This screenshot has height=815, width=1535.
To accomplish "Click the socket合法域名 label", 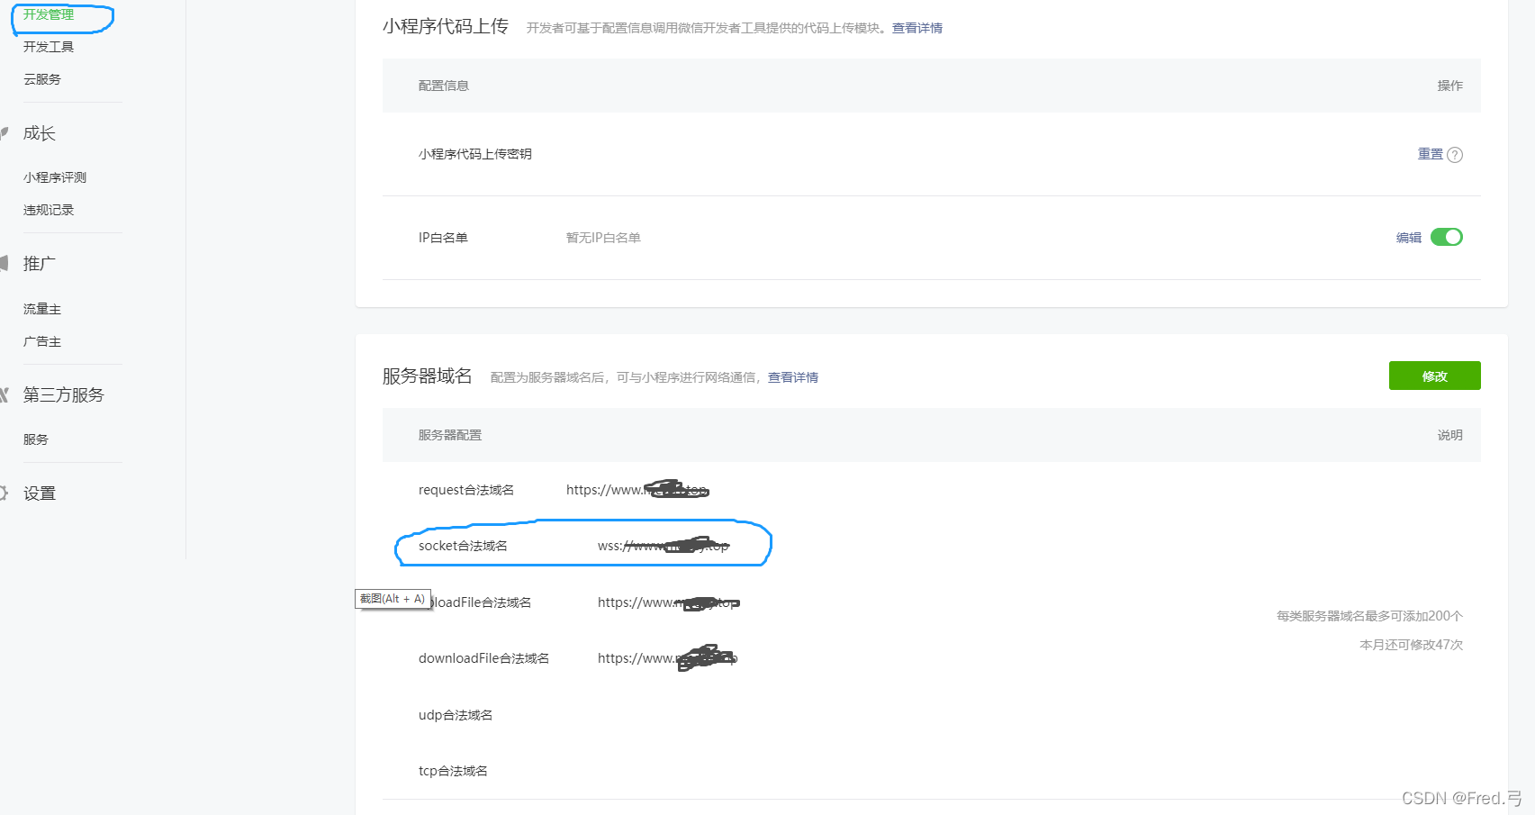I will (x=463, y=546).
